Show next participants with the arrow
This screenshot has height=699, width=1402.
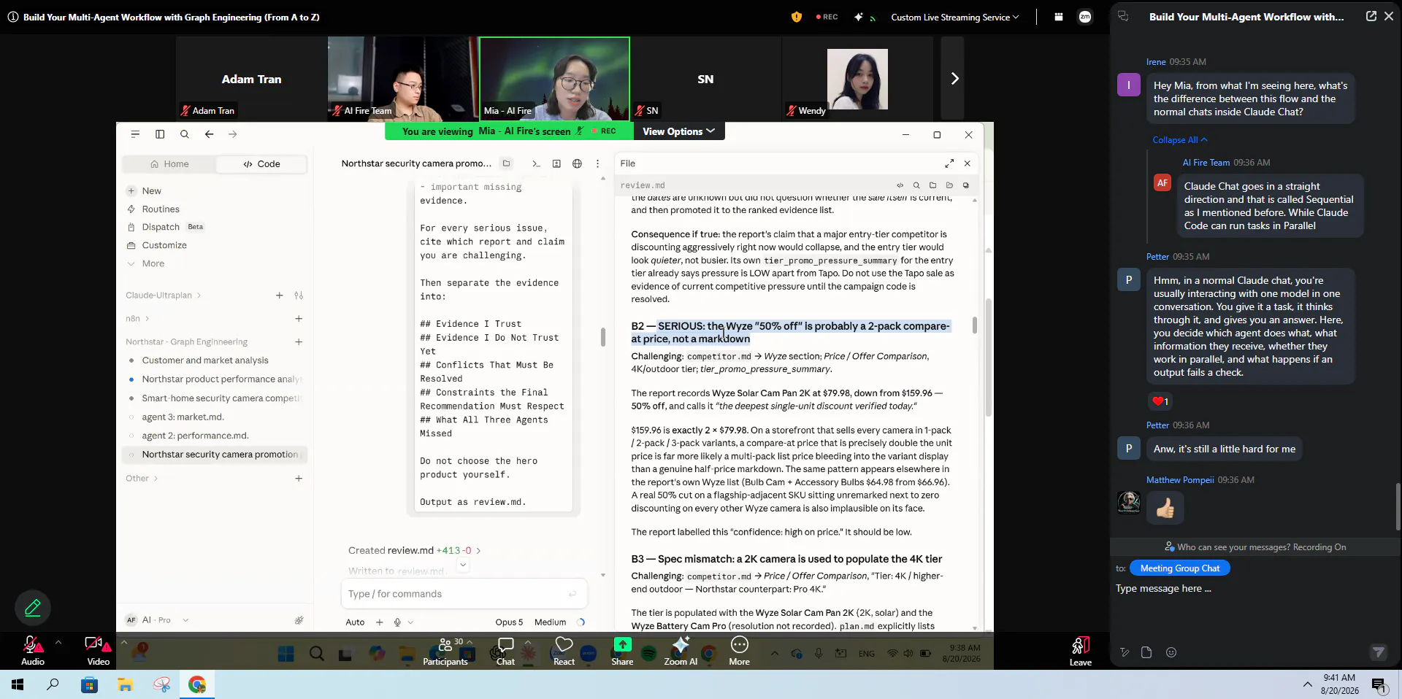coord(954,78)
